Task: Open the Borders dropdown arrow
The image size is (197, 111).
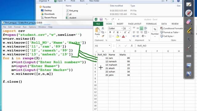Action: coord(113,36)
